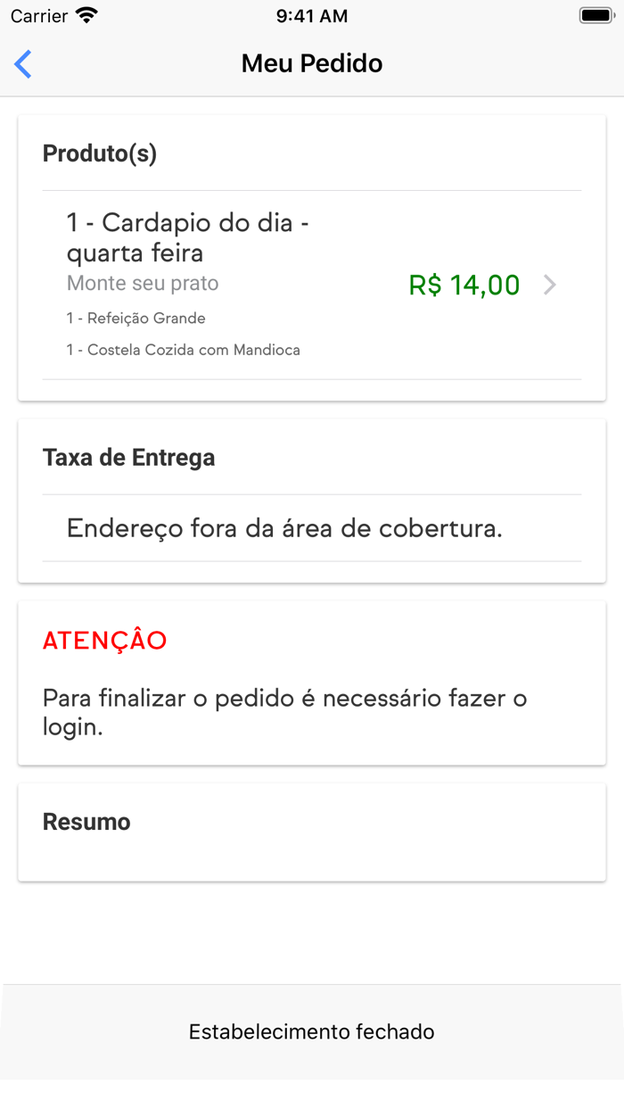Select the green R$ 14,00 price

coord(464,285)
